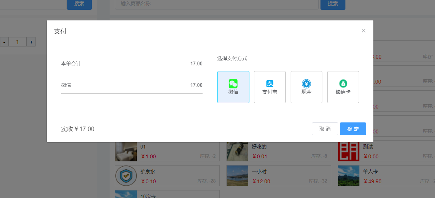Select Alipay blue icon
Image resolution: width=435 pixels, height=198 pixels.
click(x=270, y=84)
